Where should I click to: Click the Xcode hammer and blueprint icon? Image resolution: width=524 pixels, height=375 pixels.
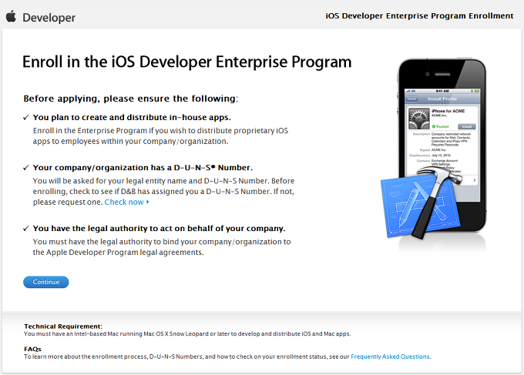(422, 203)
